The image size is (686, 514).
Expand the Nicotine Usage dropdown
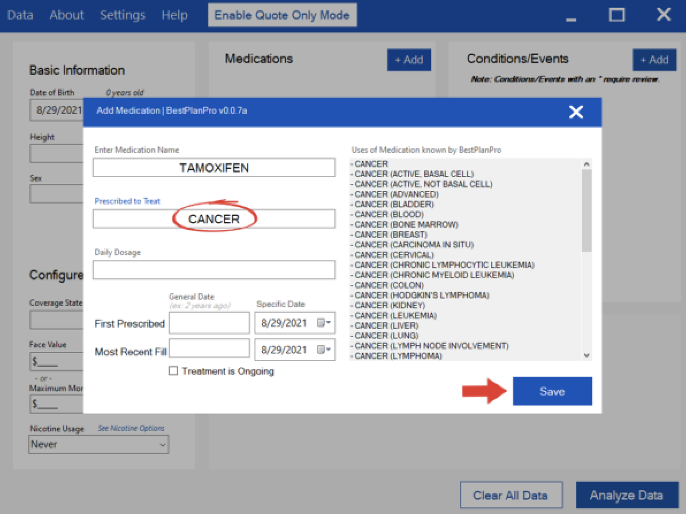162,444
